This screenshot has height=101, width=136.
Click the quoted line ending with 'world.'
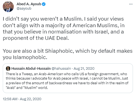click(x=27, y=88)
